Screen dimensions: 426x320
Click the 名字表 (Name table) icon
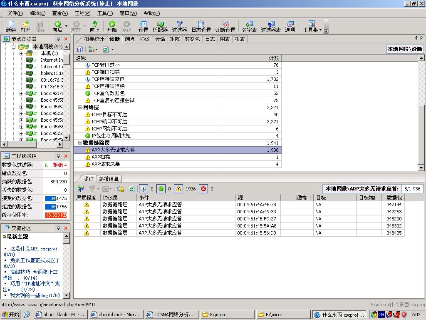tap(249, 26)
